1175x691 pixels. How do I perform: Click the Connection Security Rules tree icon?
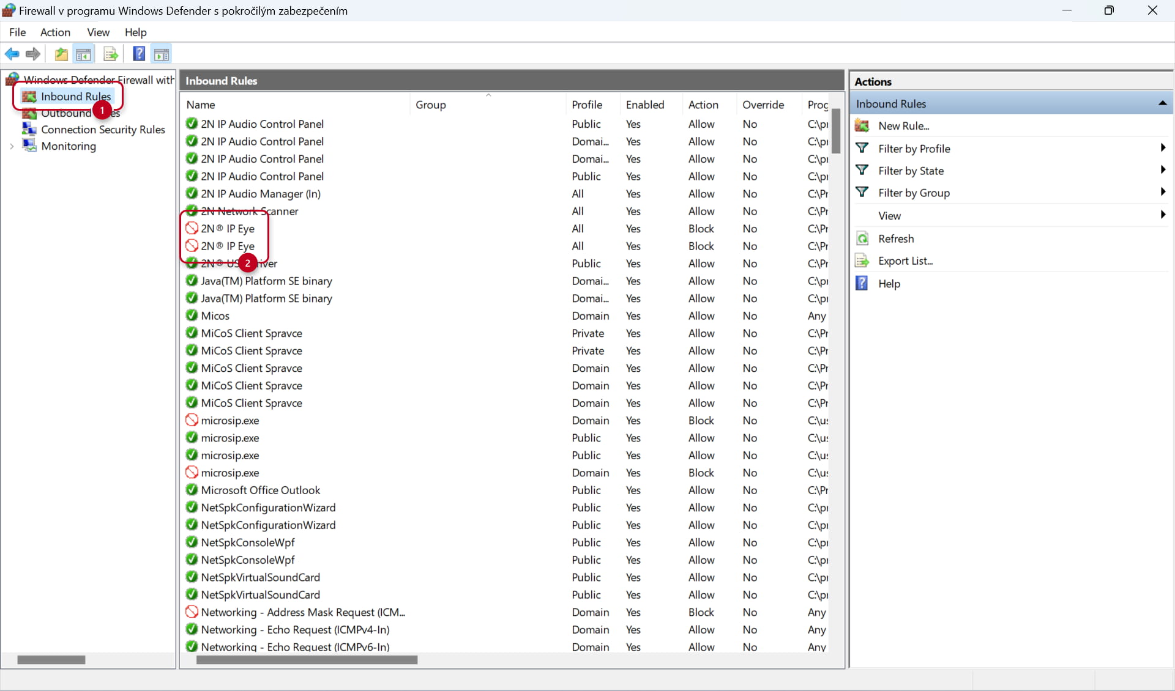[x=29, y=129]
